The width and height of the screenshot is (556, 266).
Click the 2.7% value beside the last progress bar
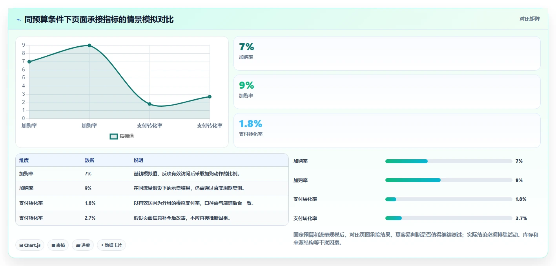[521, 219]
